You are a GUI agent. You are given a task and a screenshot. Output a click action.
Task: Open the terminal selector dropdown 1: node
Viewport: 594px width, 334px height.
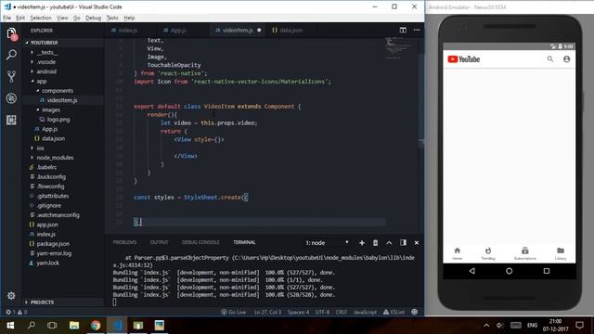tap(327, 243)
